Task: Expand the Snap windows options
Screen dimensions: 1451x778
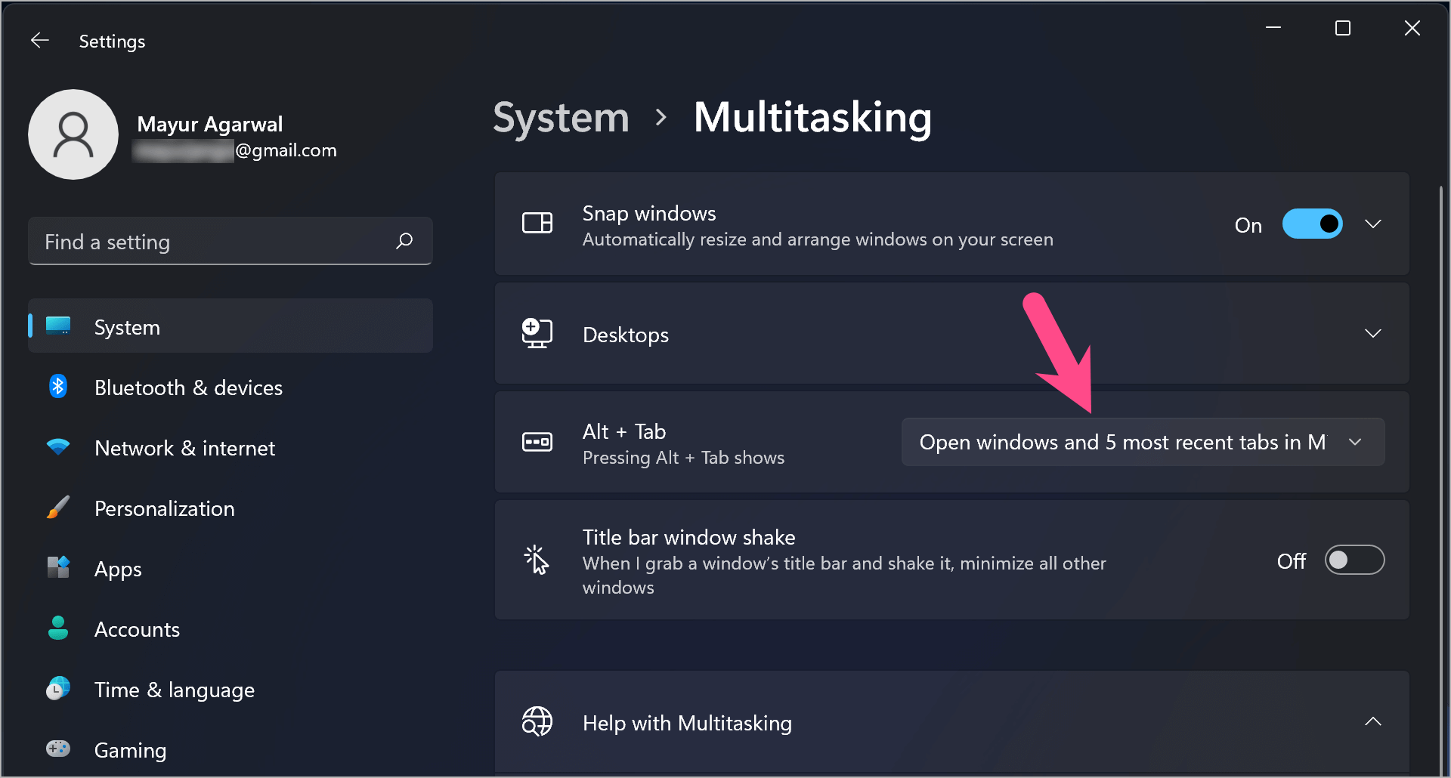Action: pos(1373,224)
